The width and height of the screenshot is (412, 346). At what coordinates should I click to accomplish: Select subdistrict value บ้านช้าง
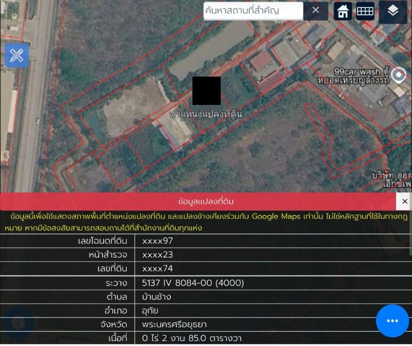pos(157,297)
